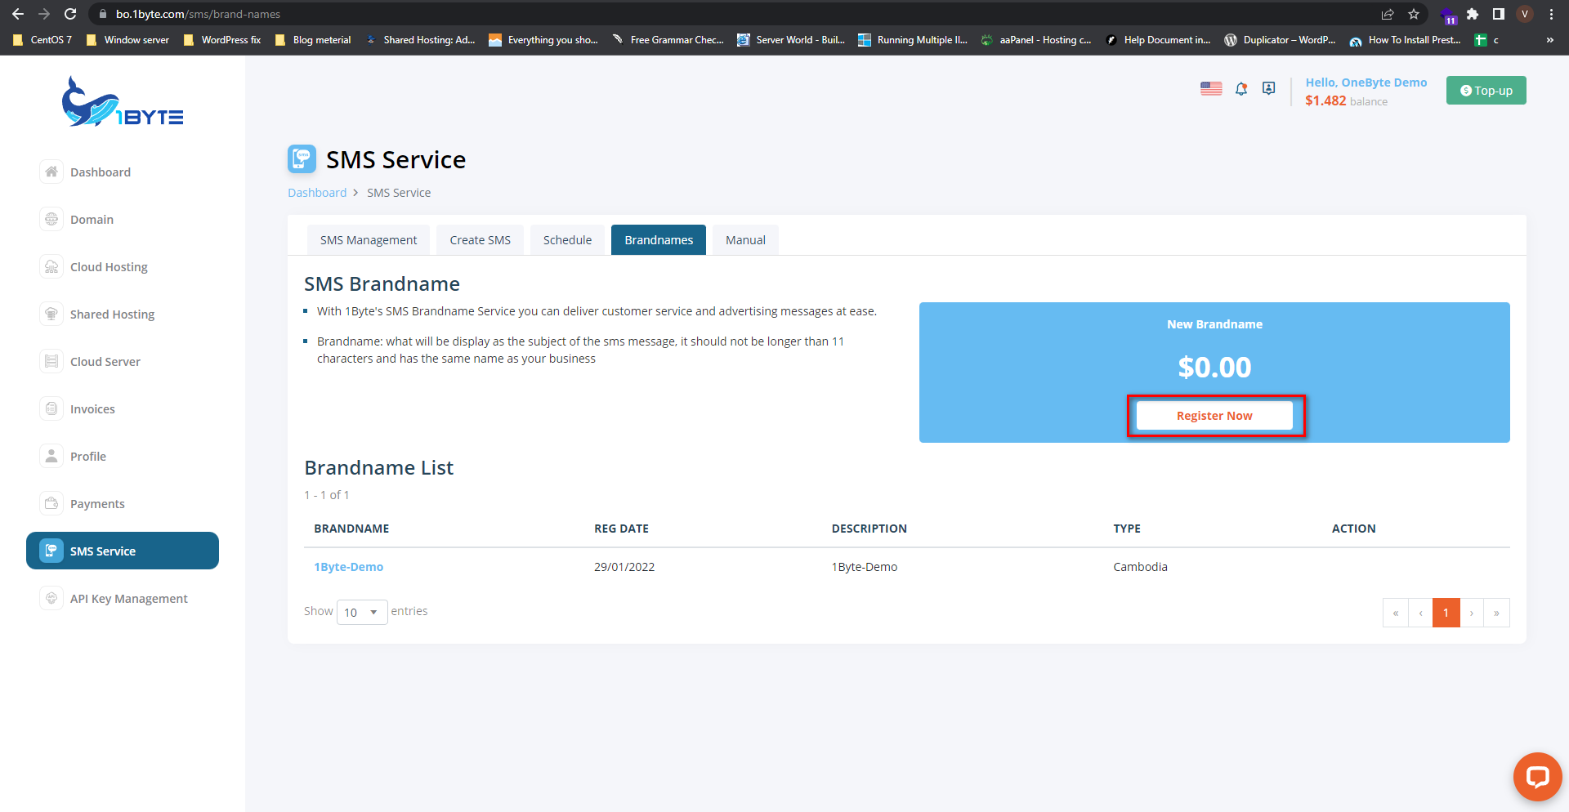Switch to Create SMS tab
This screenshot has width=1569, height=812.
pyautogui.click(x=480, y=240)
